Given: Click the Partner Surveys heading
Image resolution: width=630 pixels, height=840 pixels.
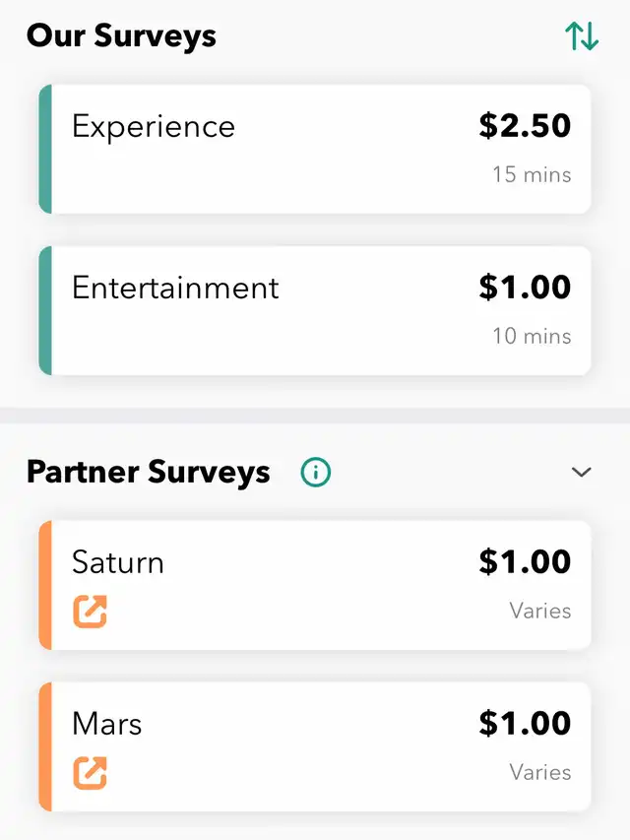Looking at the screenshot, I should pyautogui.click(x=148, y=473).
